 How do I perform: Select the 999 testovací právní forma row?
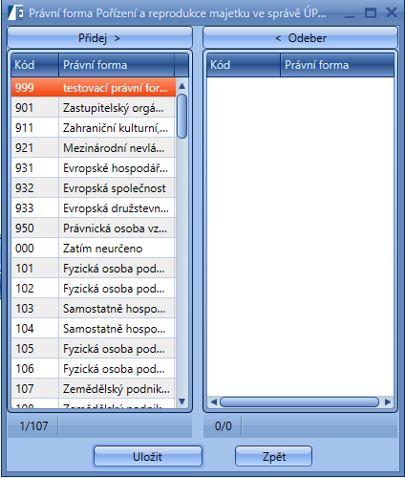[94, 87]
